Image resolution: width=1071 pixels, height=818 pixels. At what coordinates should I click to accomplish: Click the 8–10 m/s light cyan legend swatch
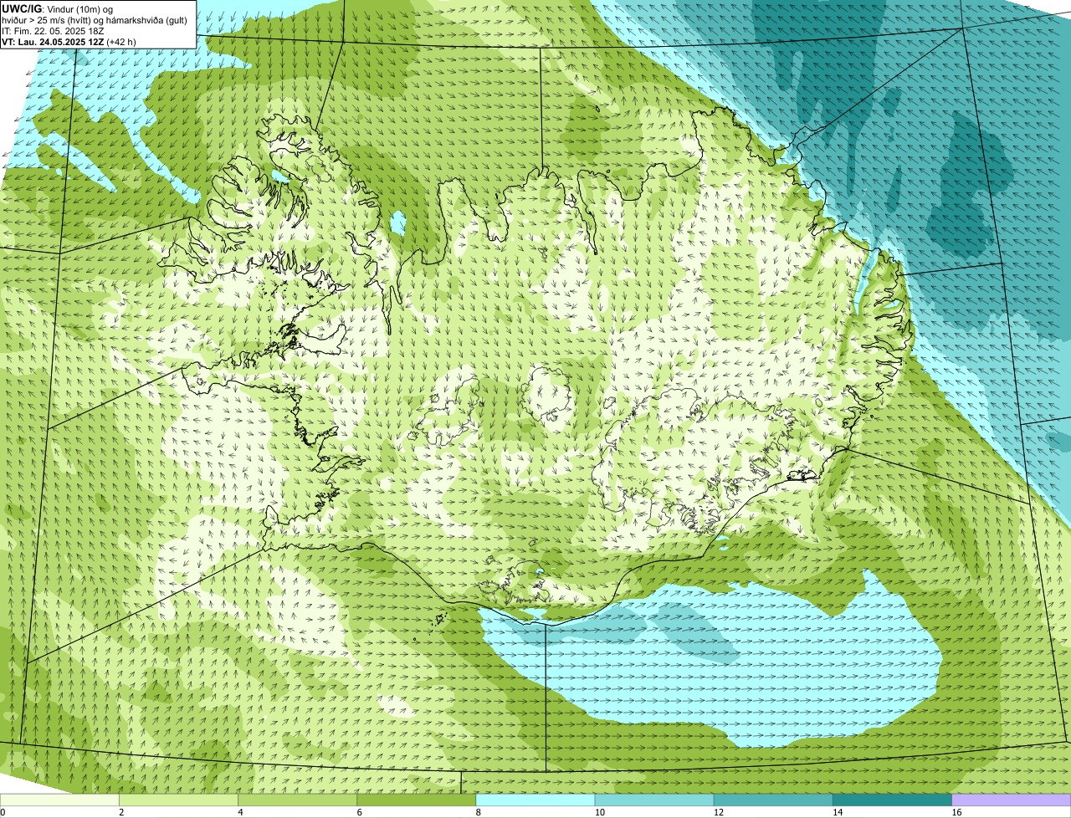pos(535,800)
